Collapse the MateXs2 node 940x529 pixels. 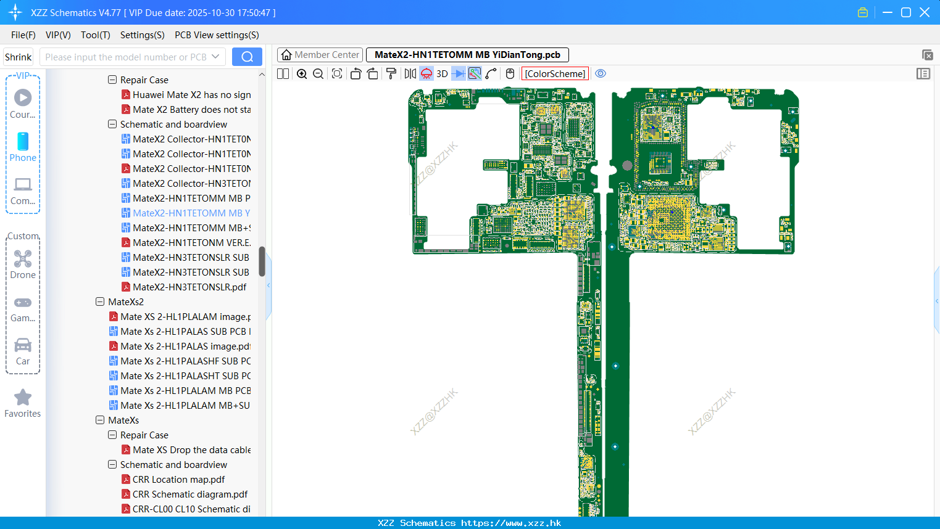click(x=100, y=301)
